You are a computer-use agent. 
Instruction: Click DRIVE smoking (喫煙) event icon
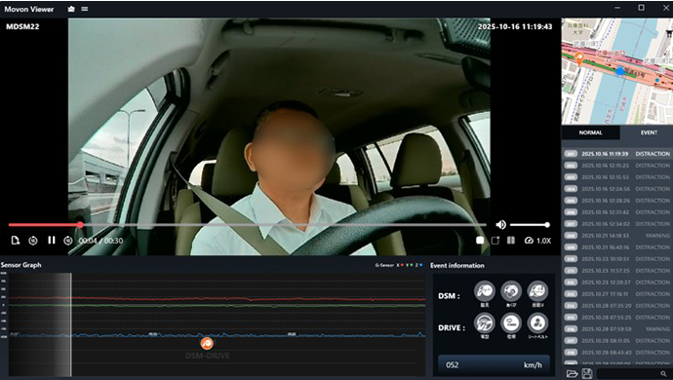point(511,323)
